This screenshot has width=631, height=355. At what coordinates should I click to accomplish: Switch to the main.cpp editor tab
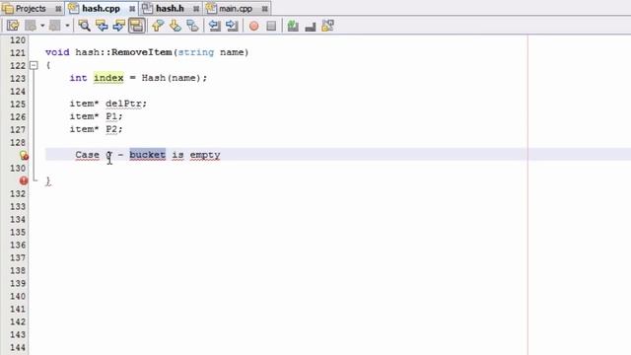(236, 9)
